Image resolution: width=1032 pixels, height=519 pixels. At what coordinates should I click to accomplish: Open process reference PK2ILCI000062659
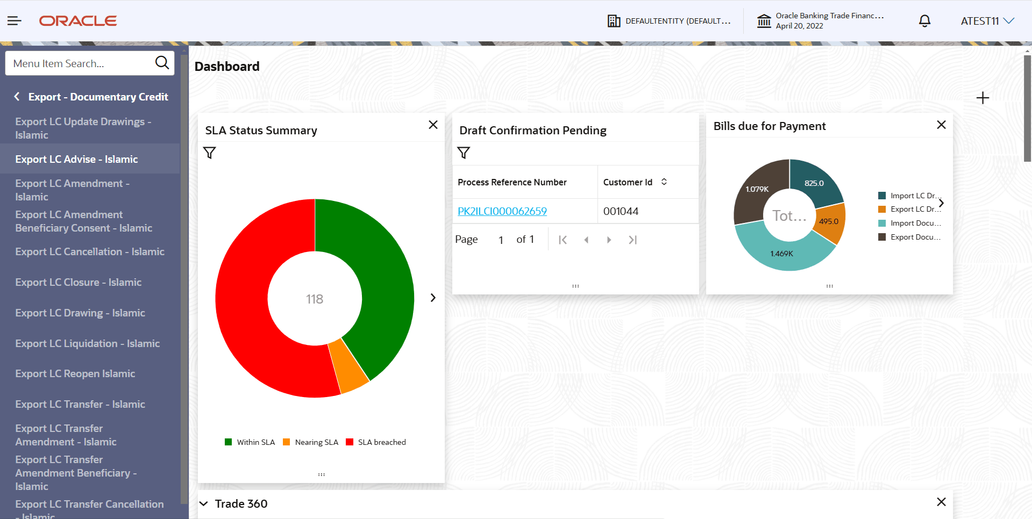coord(502,211)
